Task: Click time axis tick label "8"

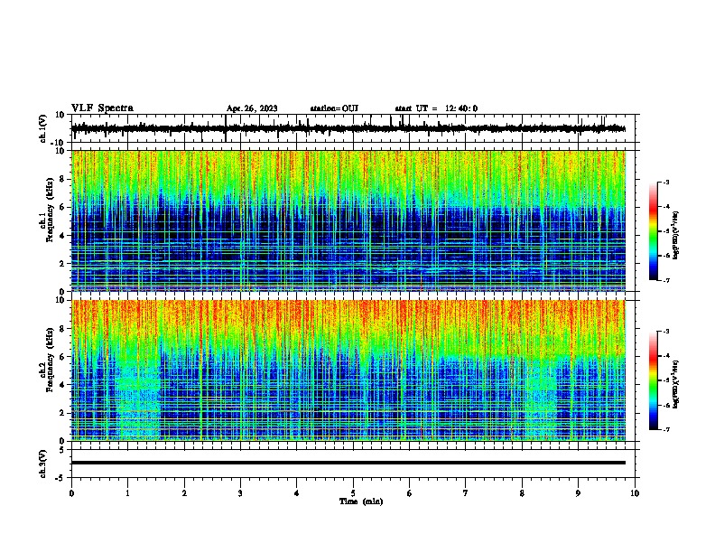Action: click(522, 492)
